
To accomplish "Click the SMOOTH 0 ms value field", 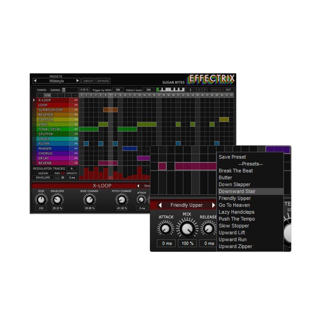I will click(72, 177).
